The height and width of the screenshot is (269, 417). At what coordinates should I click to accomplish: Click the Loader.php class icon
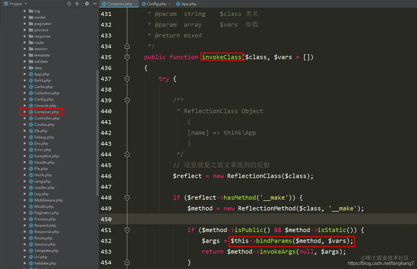(x=31, y=188)
